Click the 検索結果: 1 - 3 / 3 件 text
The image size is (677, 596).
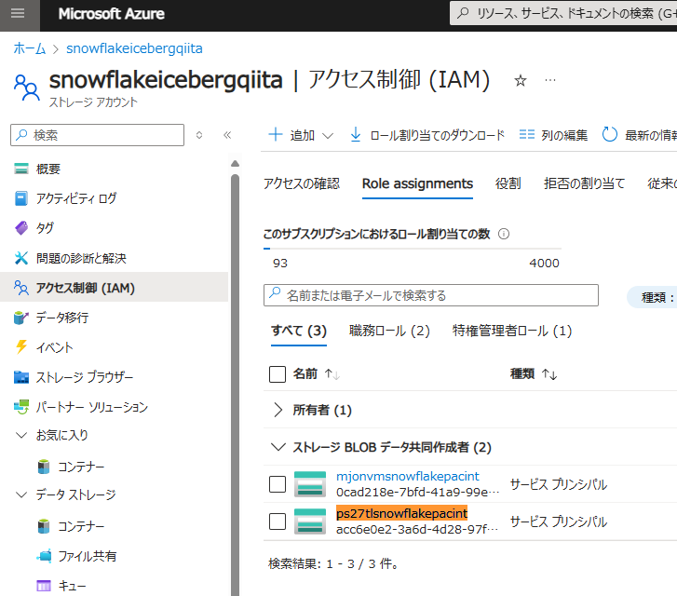click(332, 563)
